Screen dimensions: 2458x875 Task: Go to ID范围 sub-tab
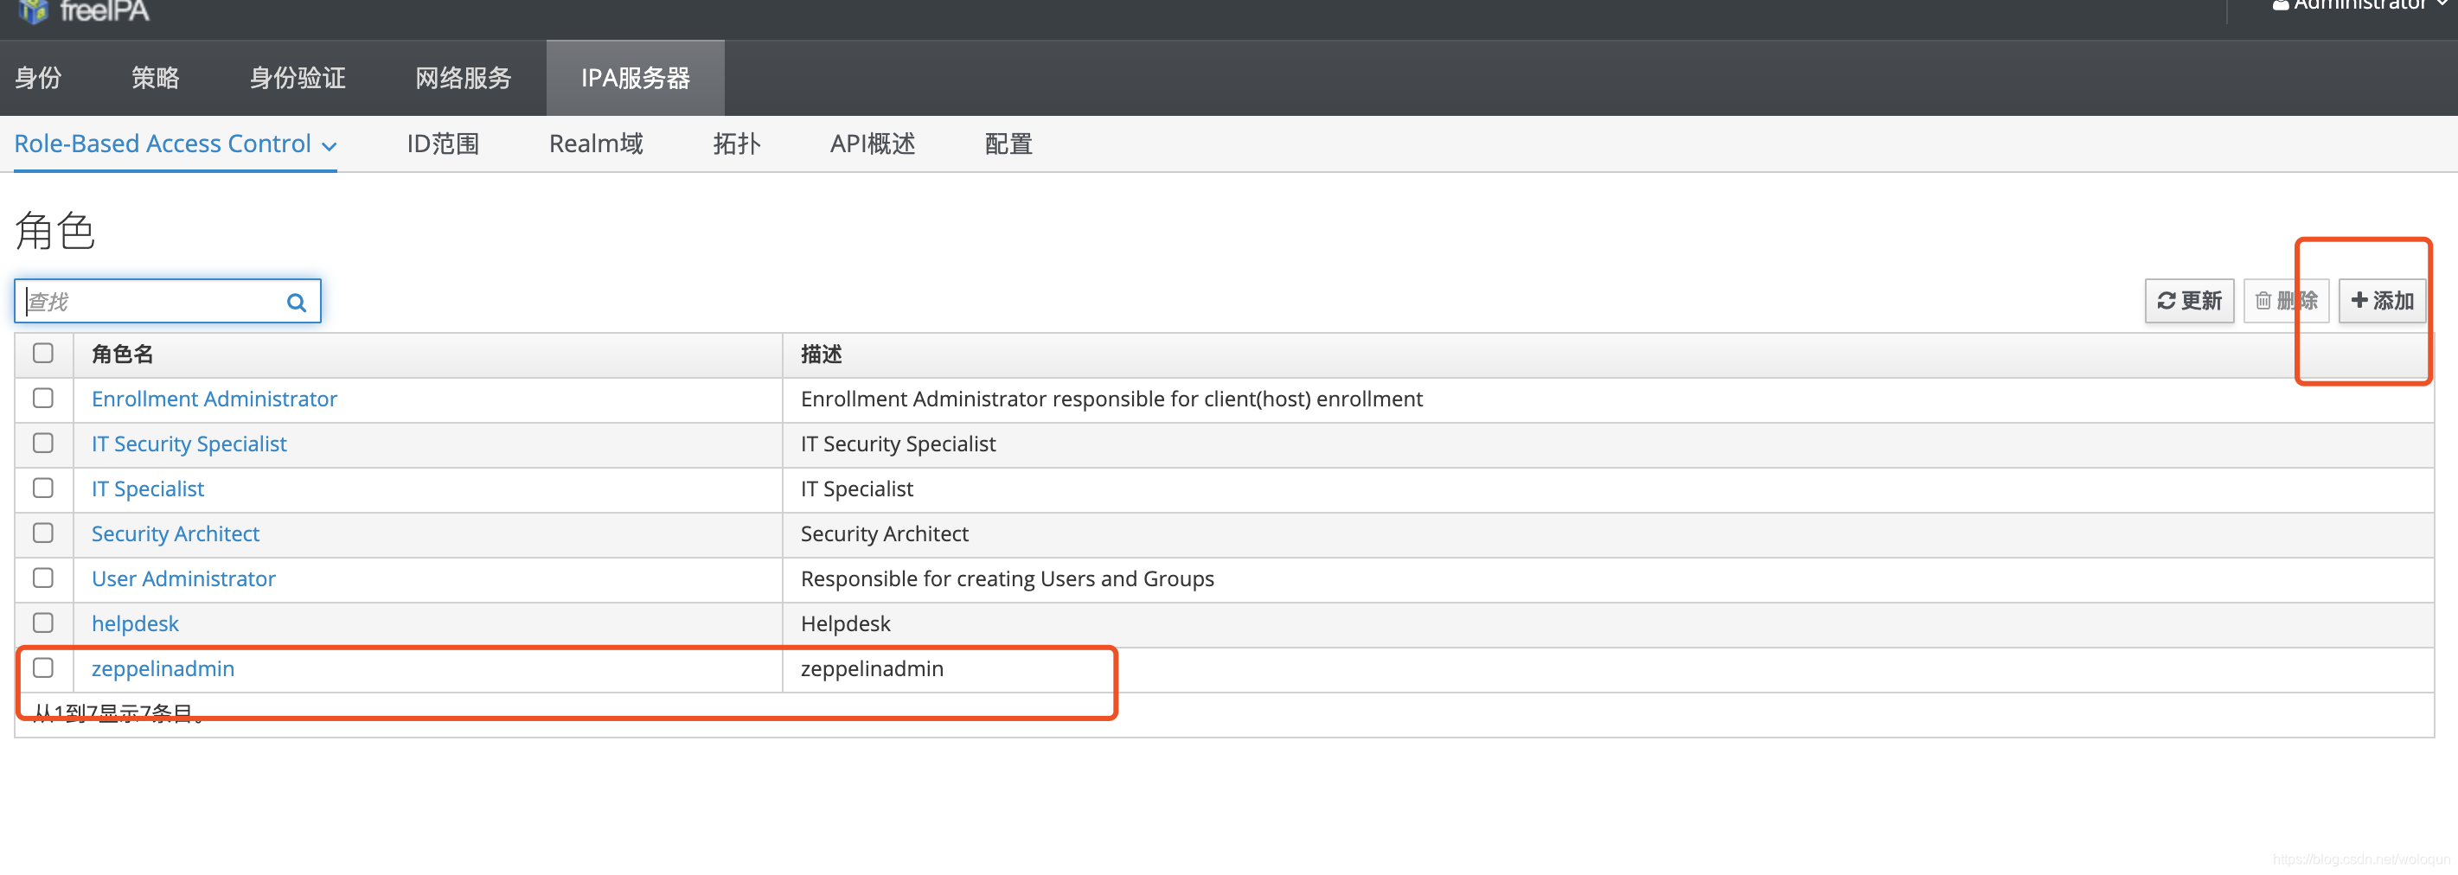(x=443, y=144)
